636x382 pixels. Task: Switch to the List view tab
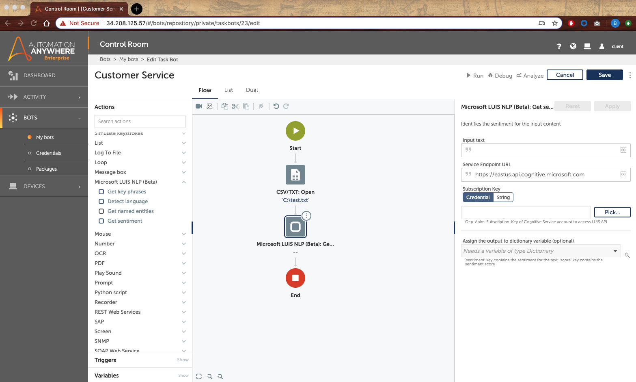coord(229,90)
